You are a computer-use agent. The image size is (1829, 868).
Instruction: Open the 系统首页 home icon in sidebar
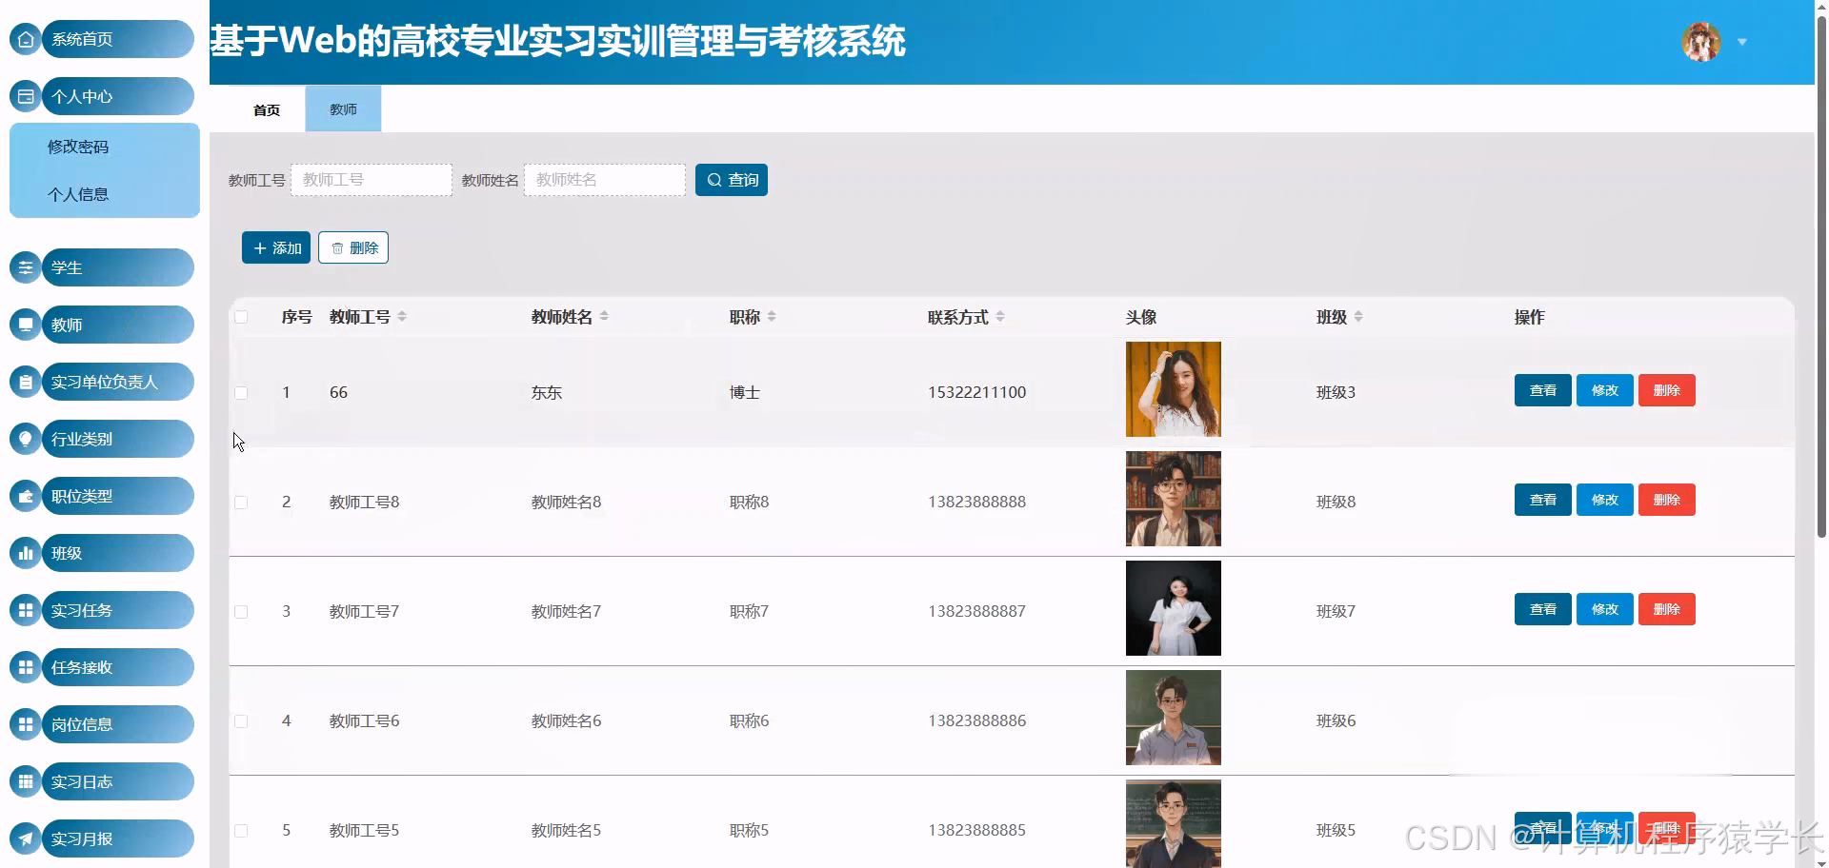click(x=25, y=39)
